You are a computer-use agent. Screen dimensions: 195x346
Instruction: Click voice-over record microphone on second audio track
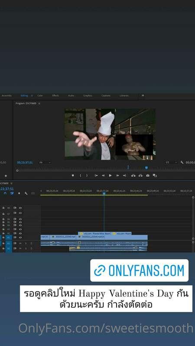(31, 248)
